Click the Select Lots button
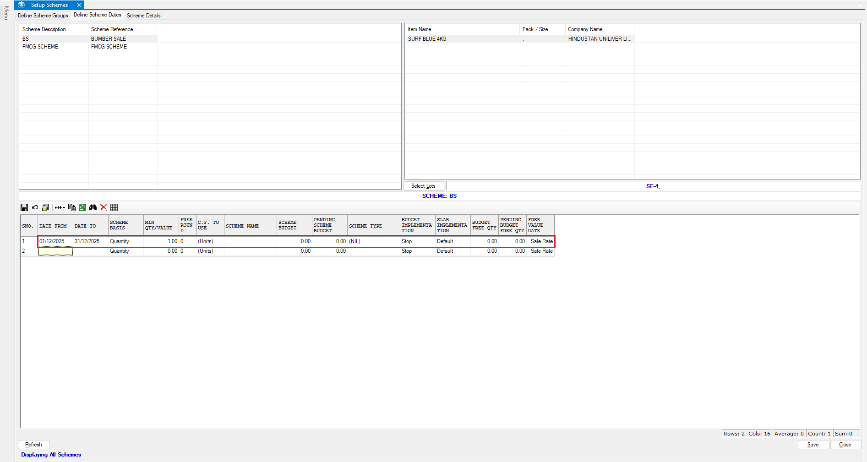 [x=423, y=186]
